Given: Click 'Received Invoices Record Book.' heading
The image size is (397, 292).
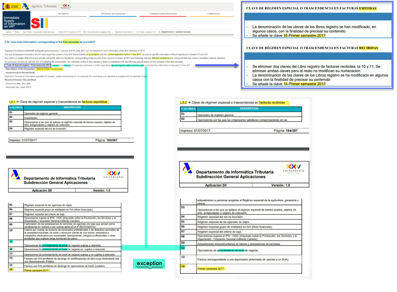Looking at the screenshot, I should (20, 80).
